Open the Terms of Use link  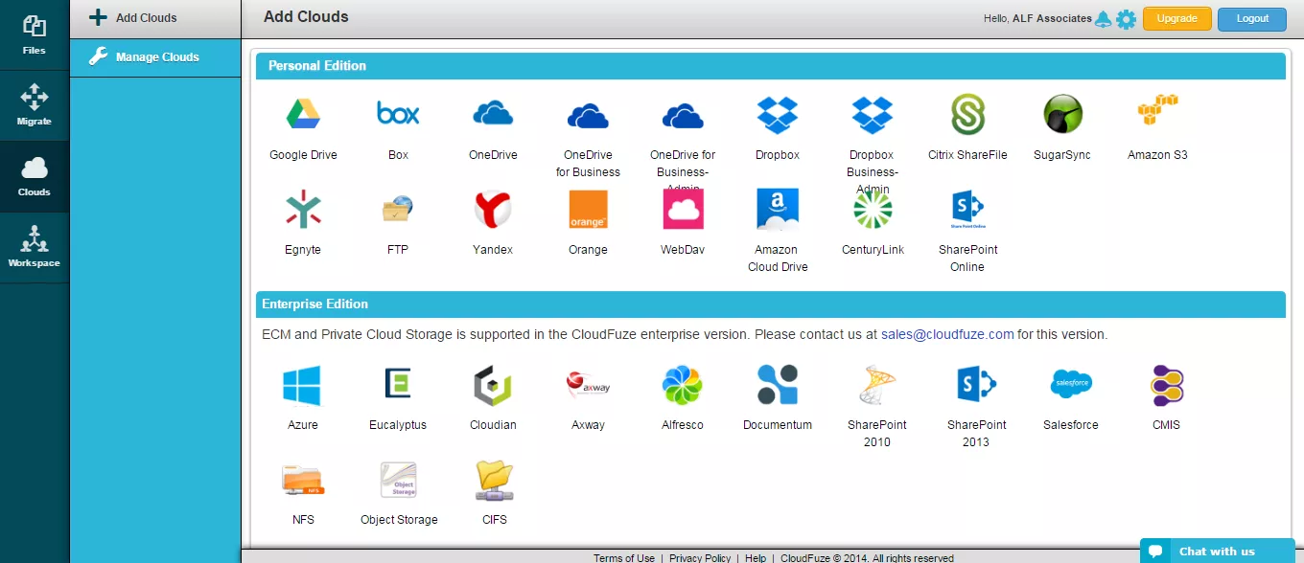624,558
